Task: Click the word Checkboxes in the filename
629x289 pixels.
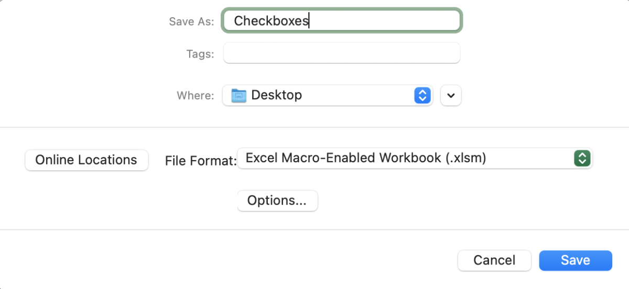Action: tap(271, 21)
